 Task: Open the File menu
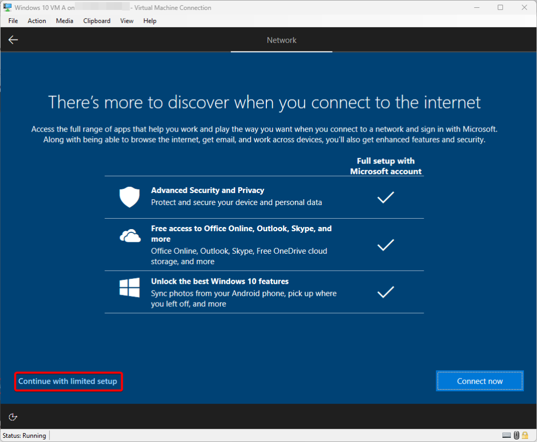[13, 21]
